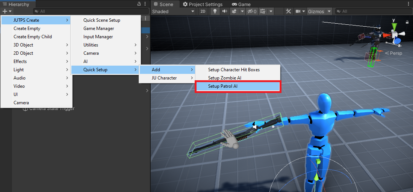Focus the Scene view search field
The image size is (413, 192).
[x=373, y=11]
